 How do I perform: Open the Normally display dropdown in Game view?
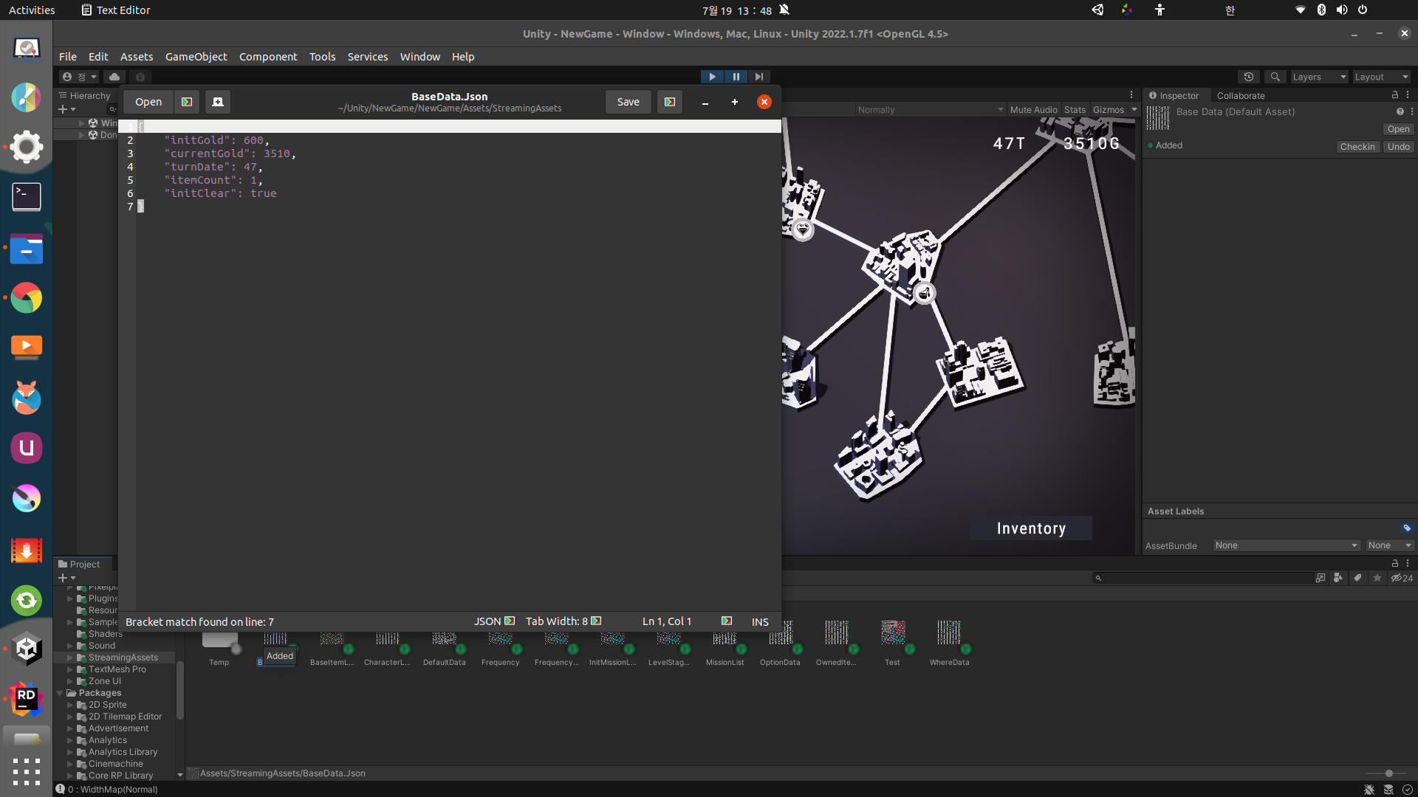[930, 110]
